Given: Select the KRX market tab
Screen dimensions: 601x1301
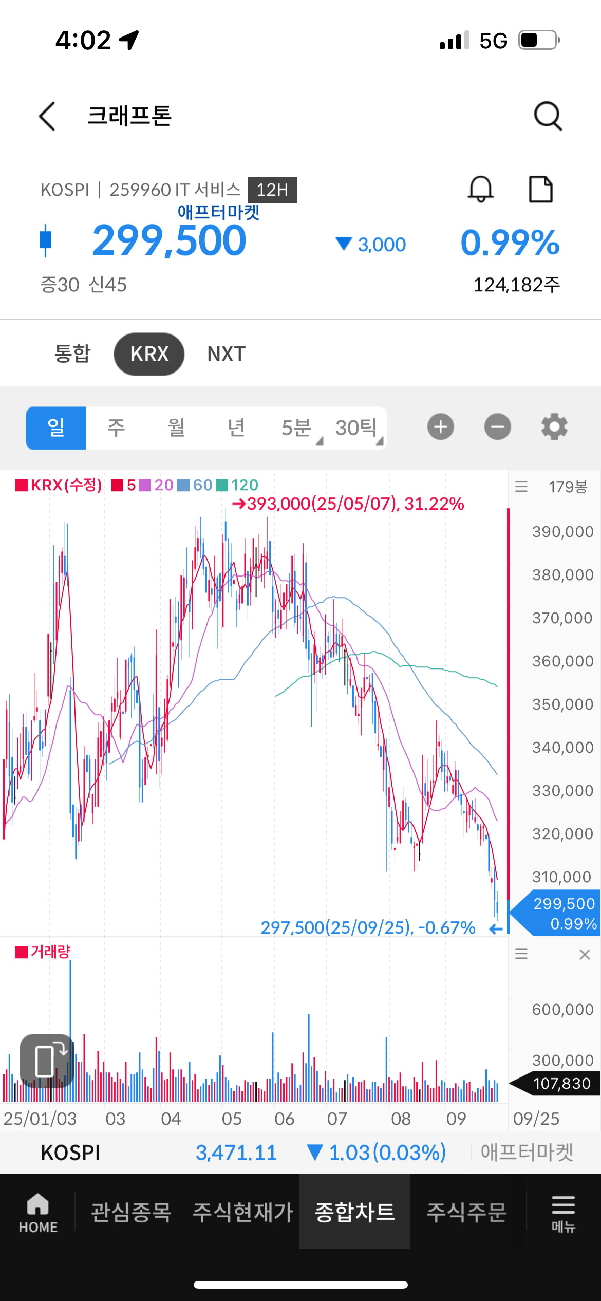Looking at the screenshot, I should pyautogui.click(x=149, y=354).
